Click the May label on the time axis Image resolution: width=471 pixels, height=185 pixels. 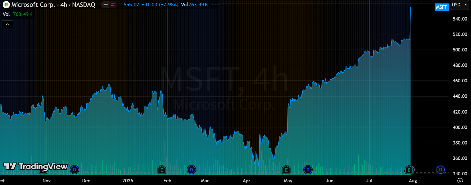click(x=288, y=181)
